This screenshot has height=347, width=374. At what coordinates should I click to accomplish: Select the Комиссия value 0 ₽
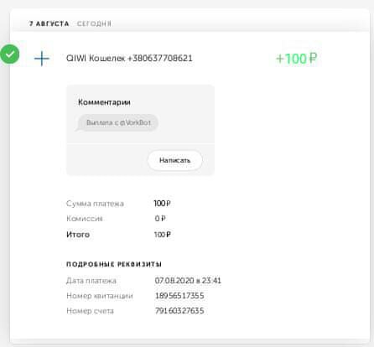coord(160,219)
